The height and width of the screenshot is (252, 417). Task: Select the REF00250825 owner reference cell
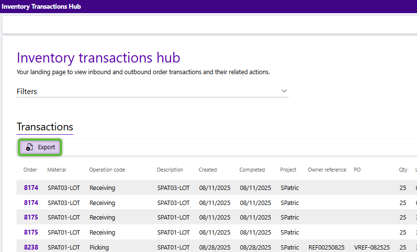click(327, 247)
